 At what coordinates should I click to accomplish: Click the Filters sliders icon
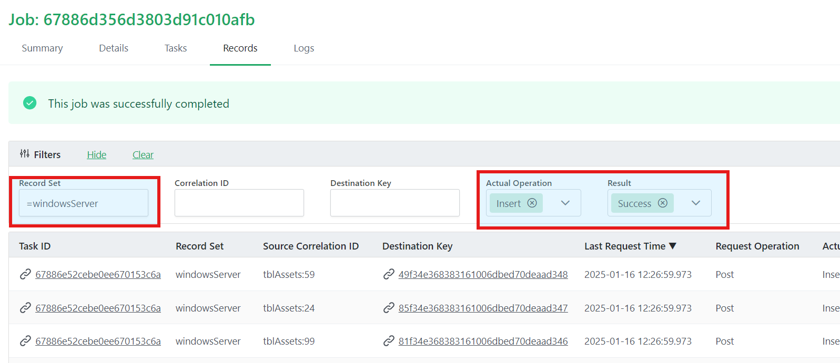tap(25, 154)
